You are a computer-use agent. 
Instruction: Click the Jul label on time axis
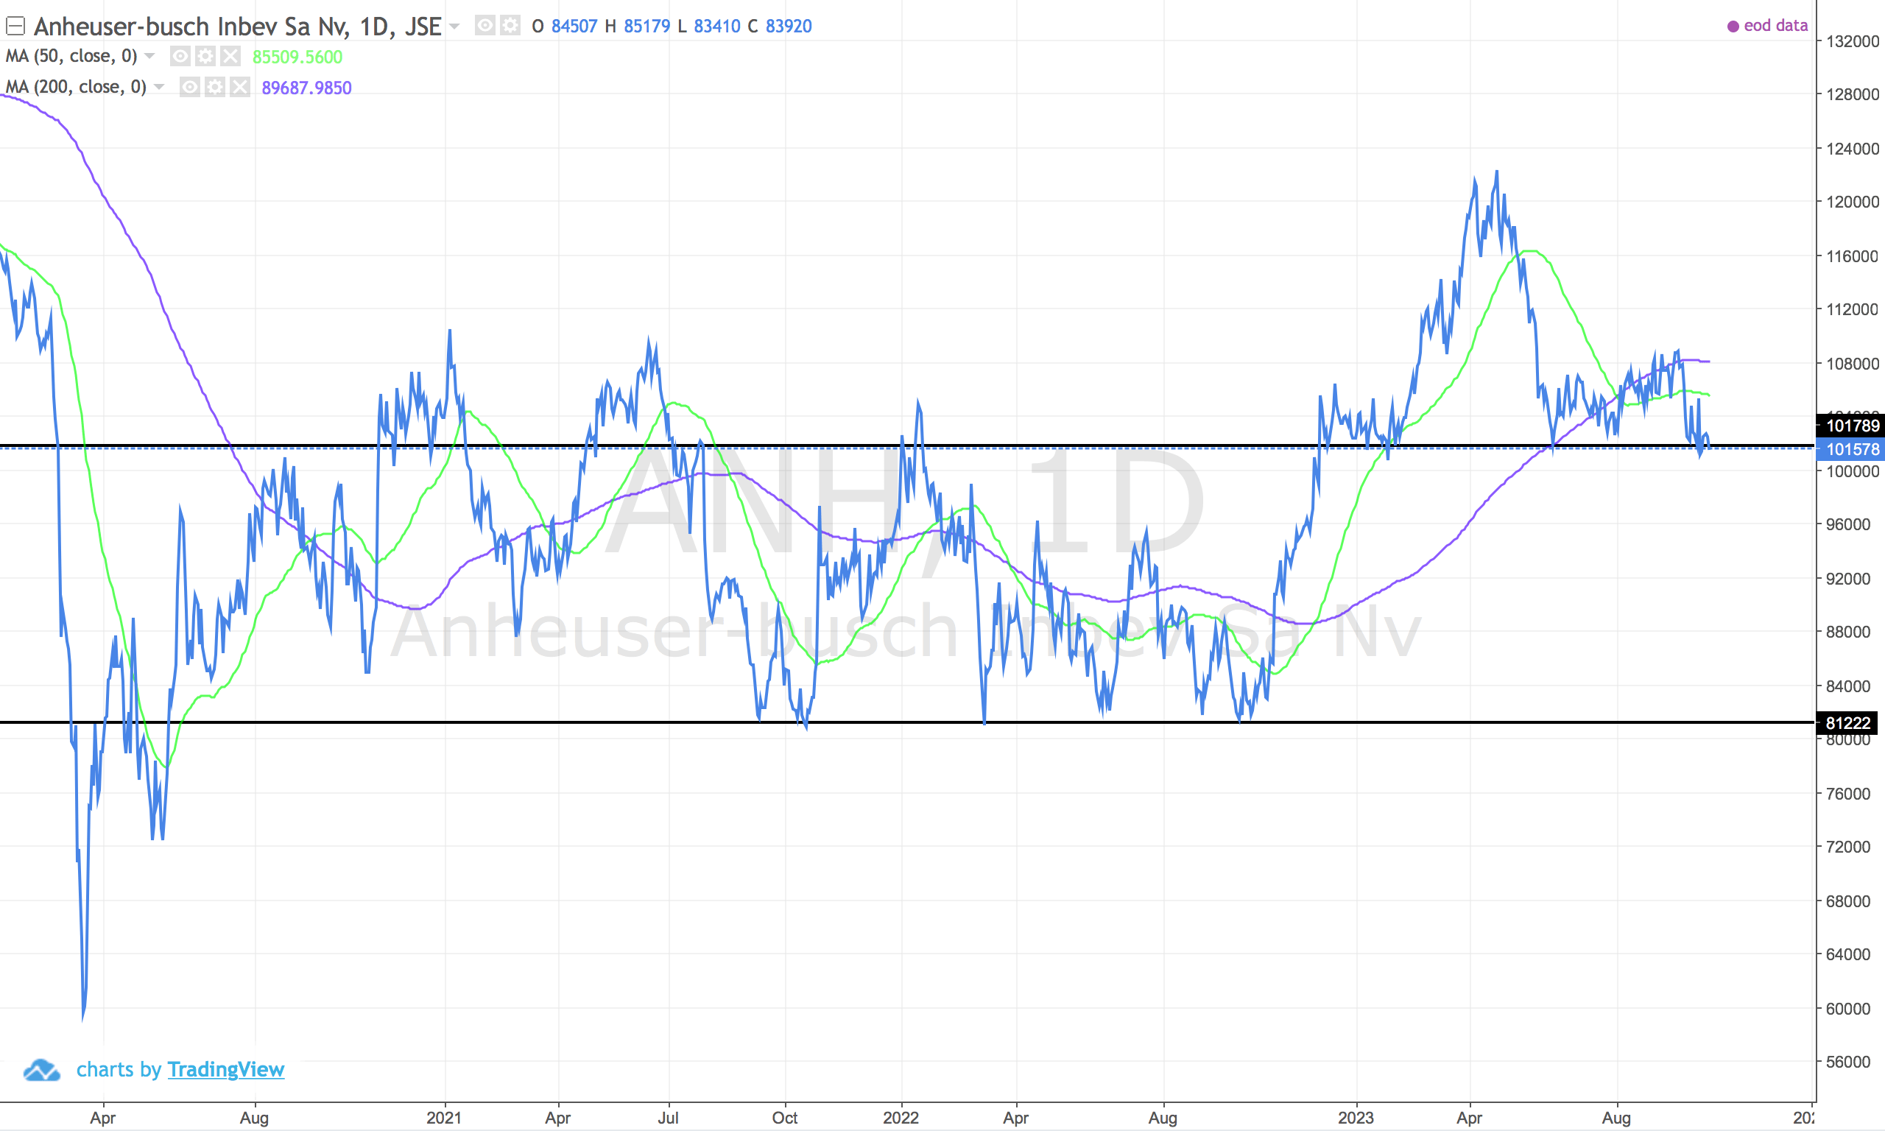(x=668, y=1117)
